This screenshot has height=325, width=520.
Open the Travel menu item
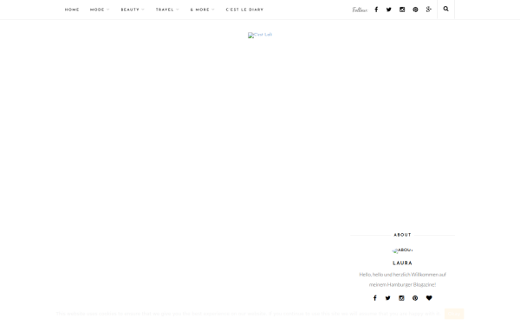pos(165,10)
